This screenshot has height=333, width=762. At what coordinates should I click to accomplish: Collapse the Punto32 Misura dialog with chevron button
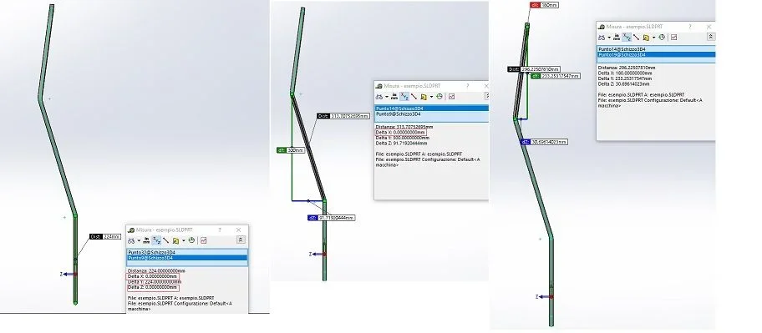click(x=241, y=240)
